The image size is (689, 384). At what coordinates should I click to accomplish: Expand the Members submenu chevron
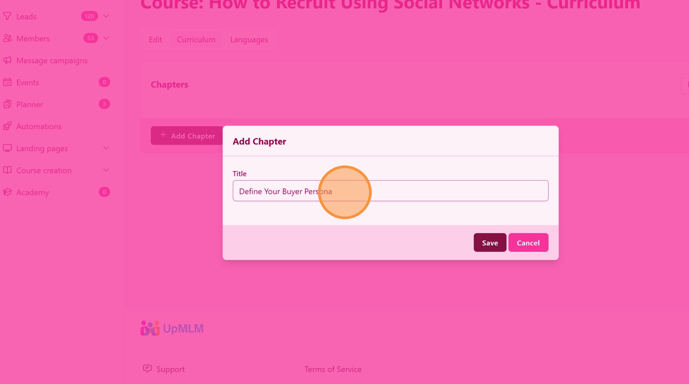click(106, 38)
